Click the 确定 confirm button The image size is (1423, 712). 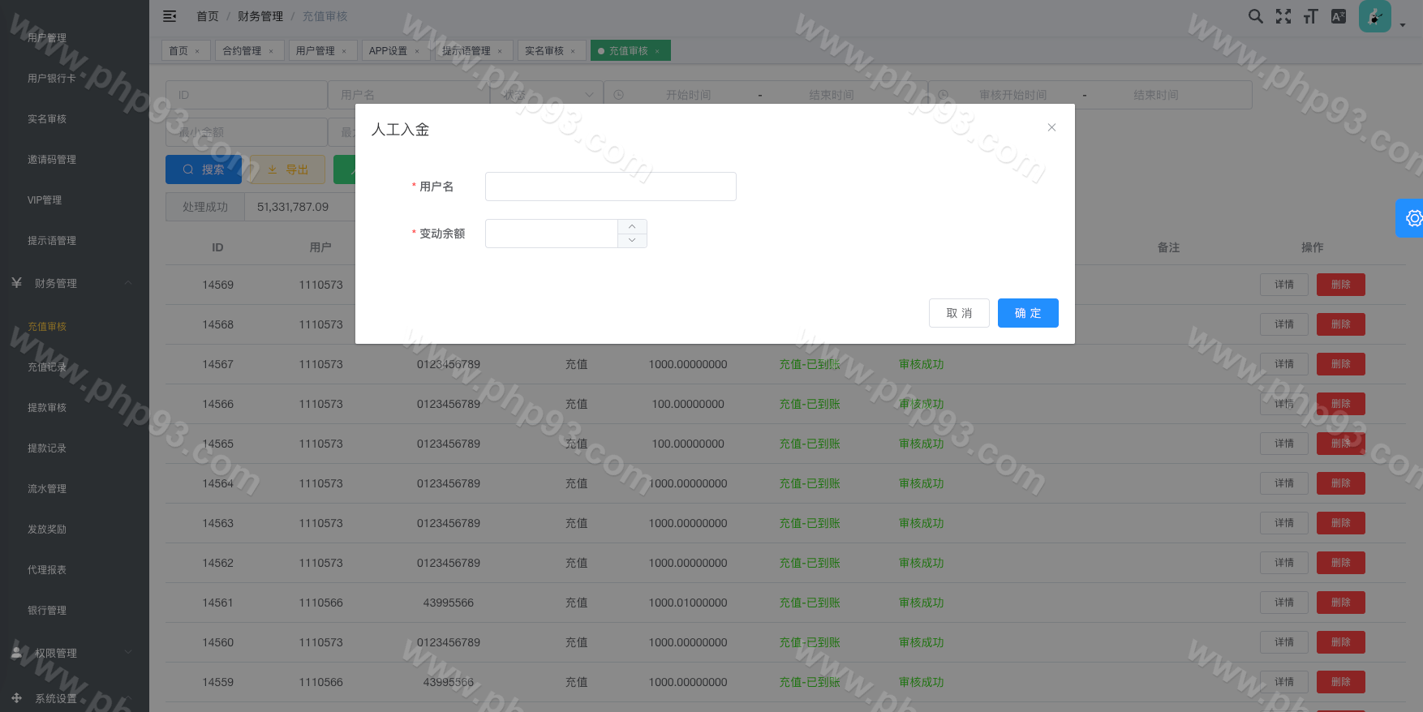tap(1027, 313)
